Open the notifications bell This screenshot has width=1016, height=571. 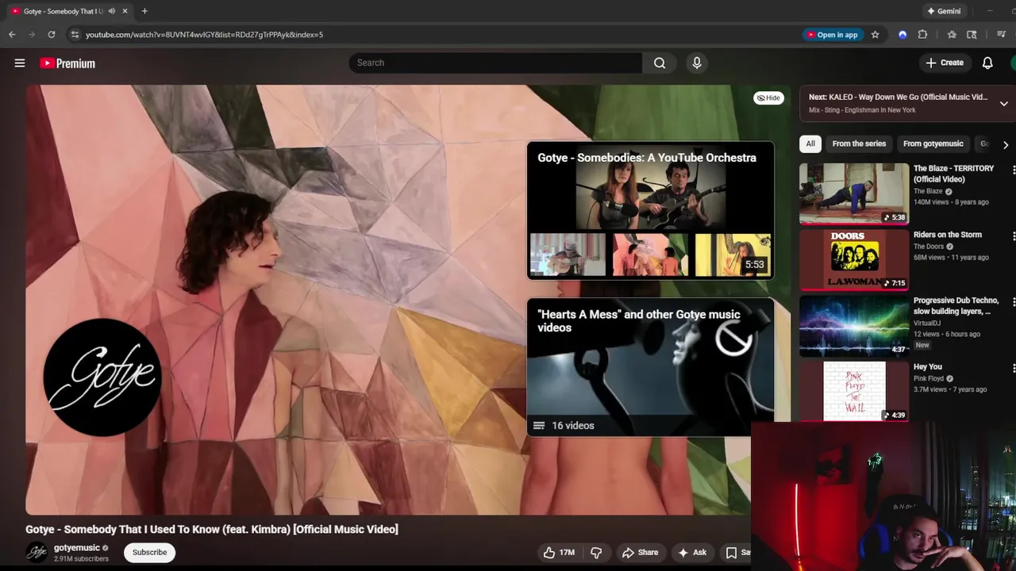point(987,63)
